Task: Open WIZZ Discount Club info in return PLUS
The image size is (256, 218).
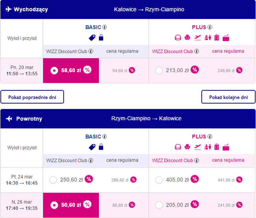Action: pyautogui.click(x=197, y=160)
